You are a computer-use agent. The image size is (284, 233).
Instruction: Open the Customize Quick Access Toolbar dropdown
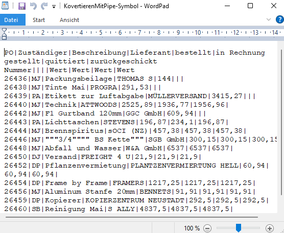54,7
